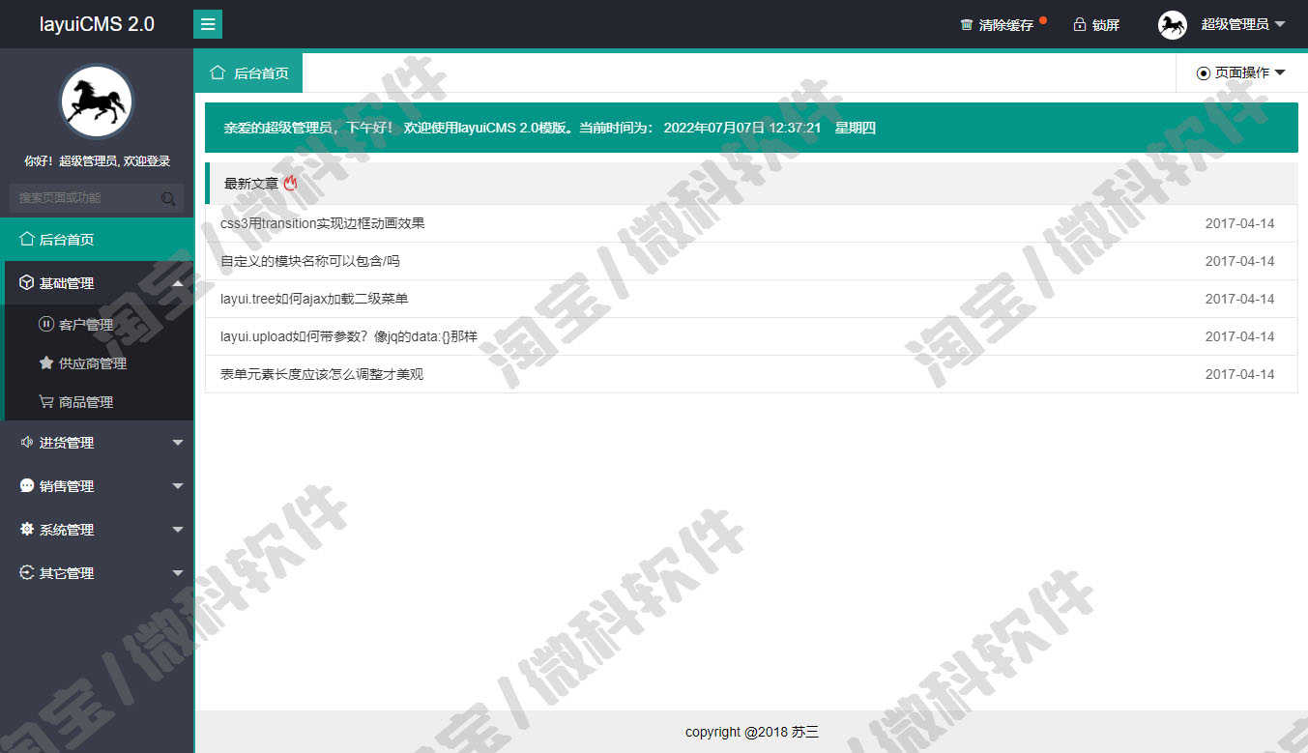The height and width of the screenshot is (753, 1308).
Task: Click the cube icon beside 基础管理
Action: click(x=27, y=282)
